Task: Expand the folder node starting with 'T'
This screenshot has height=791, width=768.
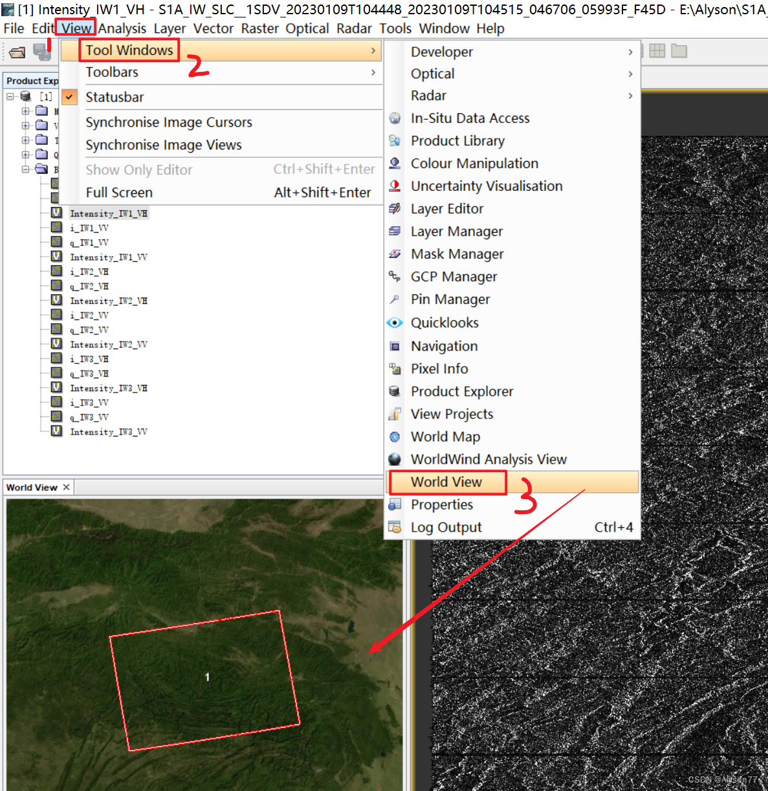Action: 25,140
